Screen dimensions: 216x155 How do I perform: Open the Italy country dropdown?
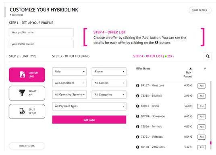point(69,71)
